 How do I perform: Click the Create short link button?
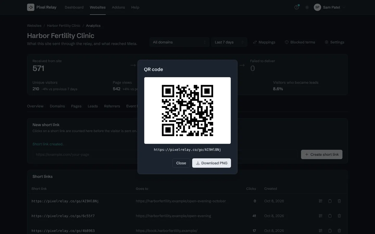[x=322, y=154]
